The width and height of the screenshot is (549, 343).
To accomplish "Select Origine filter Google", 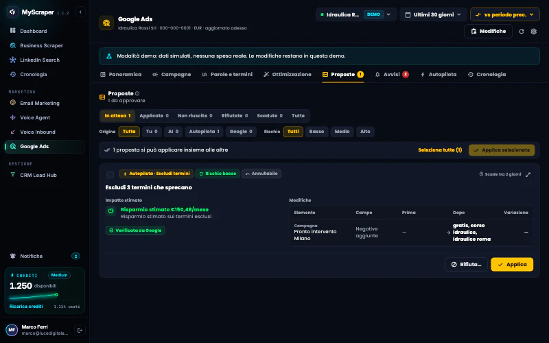I will tap(241, 132).
